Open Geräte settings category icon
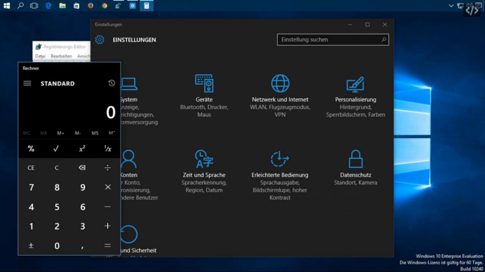Image resolution: width=485 pixels, height=272 pixels. (x=204, y=83)
